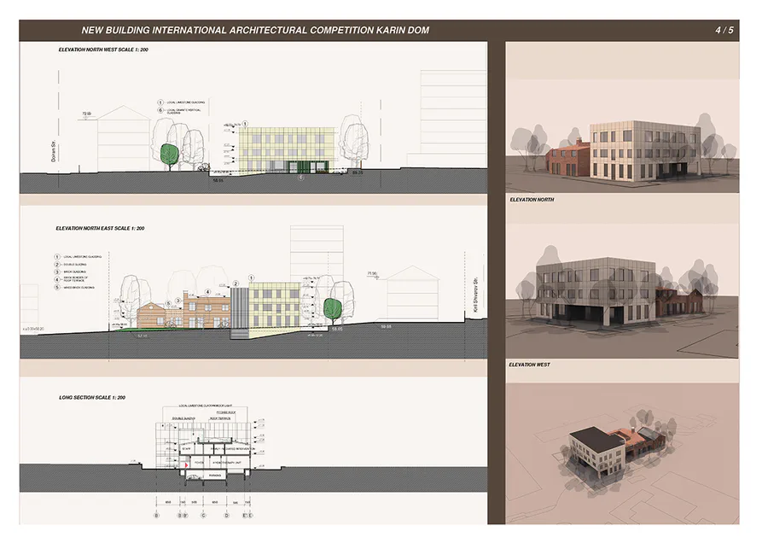This screenshot has width=768, height=549.
Task: Click grid axis marker "D" below the section
Action: tap(226, 516)
